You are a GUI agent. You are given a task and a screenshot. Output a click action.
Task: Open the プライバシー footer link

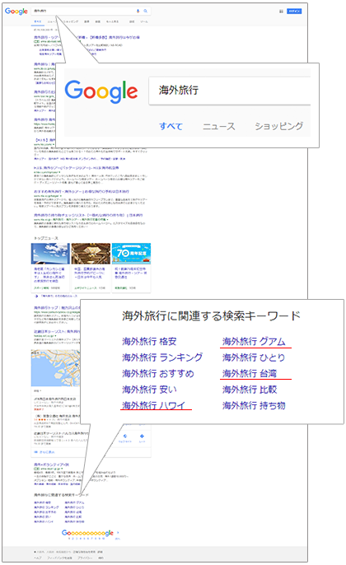(x=85, y=558)
